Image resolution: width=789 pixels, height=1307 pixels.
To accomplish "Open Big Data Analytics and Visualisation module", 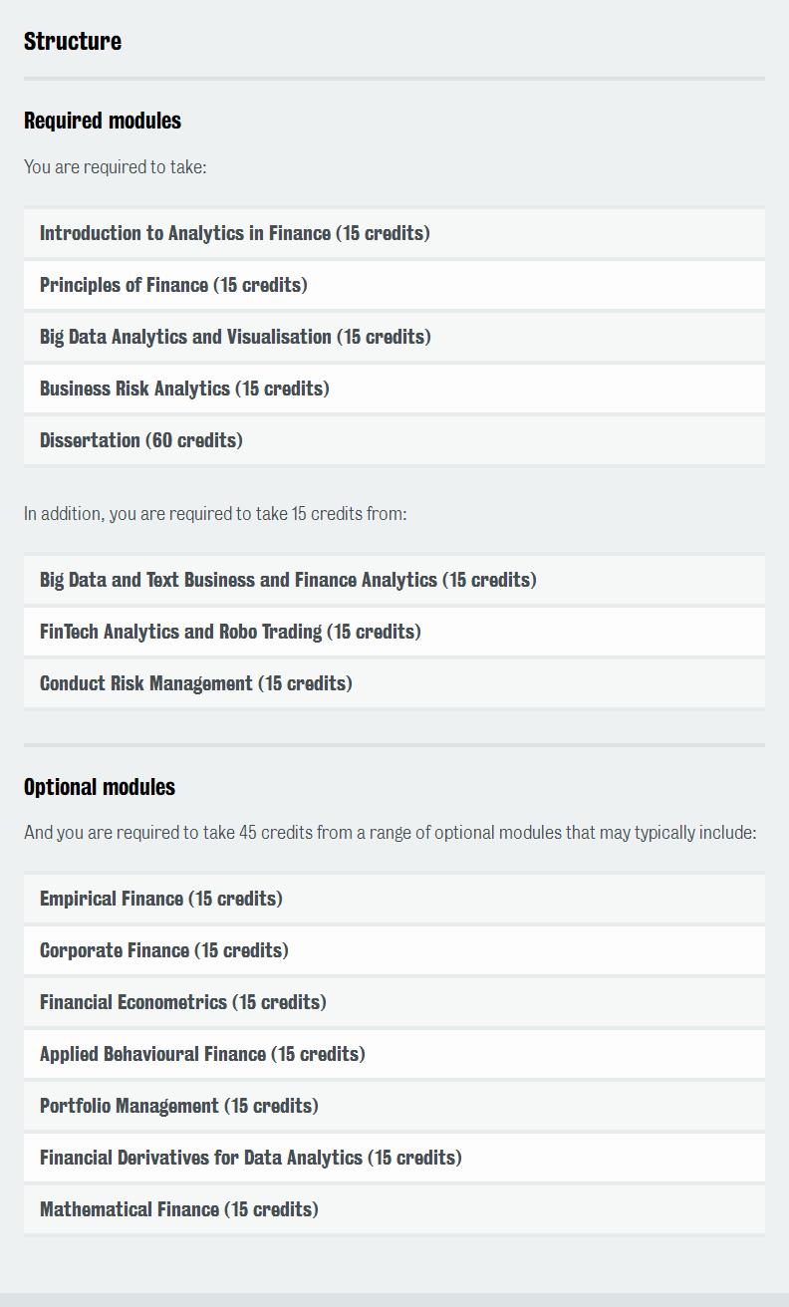I will click(394, 337).
